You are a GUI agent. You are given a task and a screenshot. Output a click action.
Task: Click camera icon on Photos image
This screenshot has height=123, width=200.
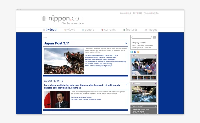(x=144, y=67)
